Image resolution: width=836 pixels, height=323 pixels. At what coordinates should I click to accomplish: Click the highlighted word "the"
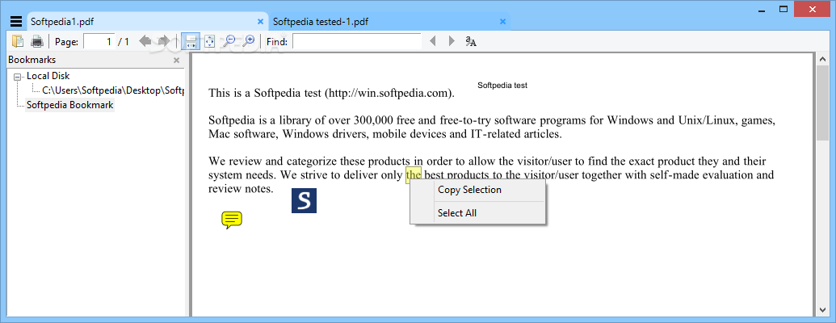414,174
